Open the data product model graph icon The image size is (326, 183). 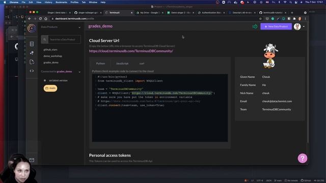pos(32,53)
